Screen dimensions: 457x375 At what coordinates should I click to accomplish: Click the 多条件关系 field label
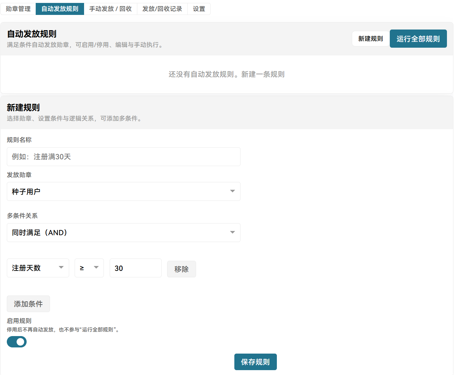22,216
